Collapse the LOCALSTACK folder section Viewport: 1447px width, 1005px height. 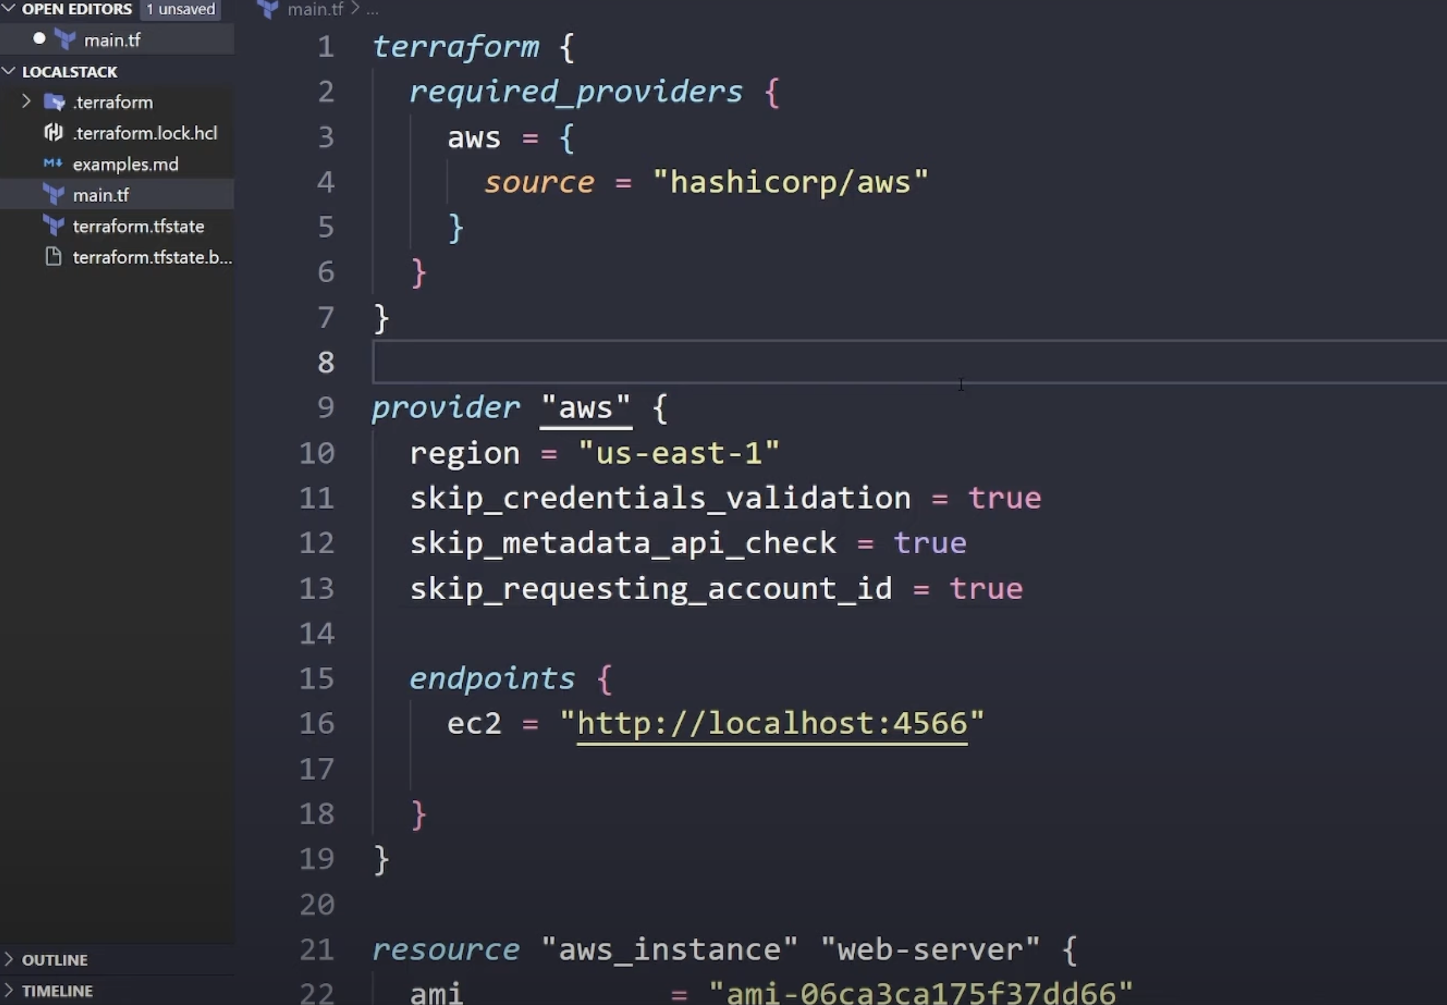(9, 71)
